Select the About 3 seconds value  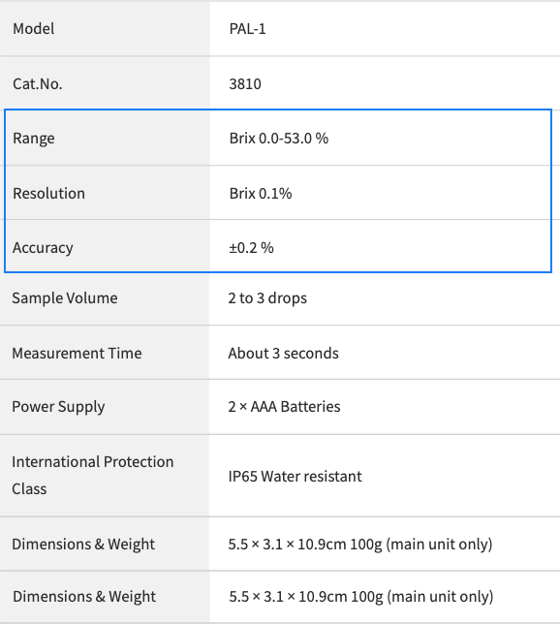283,353
